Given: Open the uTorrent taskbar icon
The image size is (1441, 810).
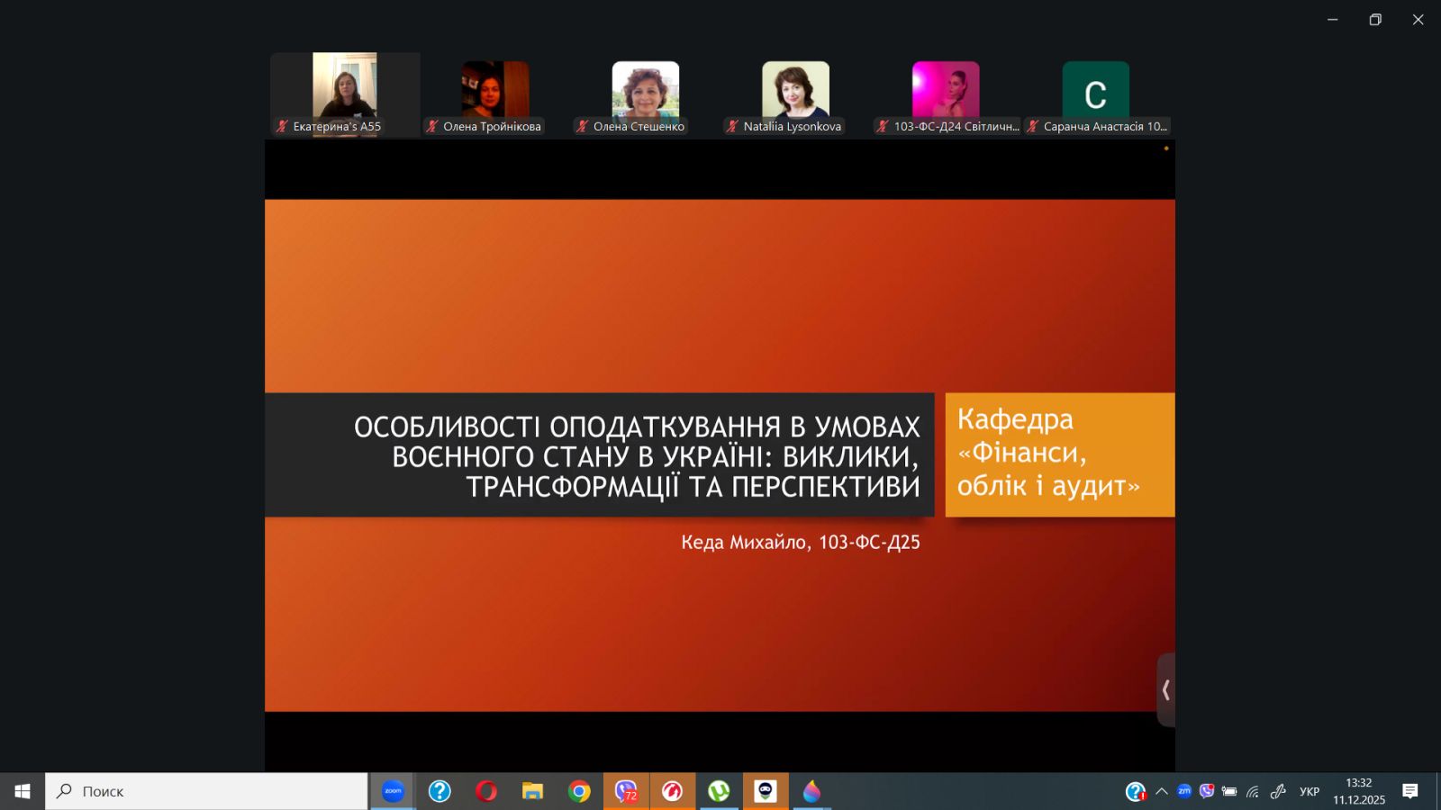Looking at the screenshot, I should pyautogui.click(x=719, y=791).
